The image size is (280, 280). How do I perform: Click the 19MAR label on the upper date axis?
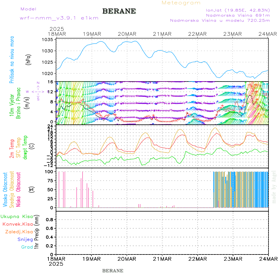click(x=92, y=34)
